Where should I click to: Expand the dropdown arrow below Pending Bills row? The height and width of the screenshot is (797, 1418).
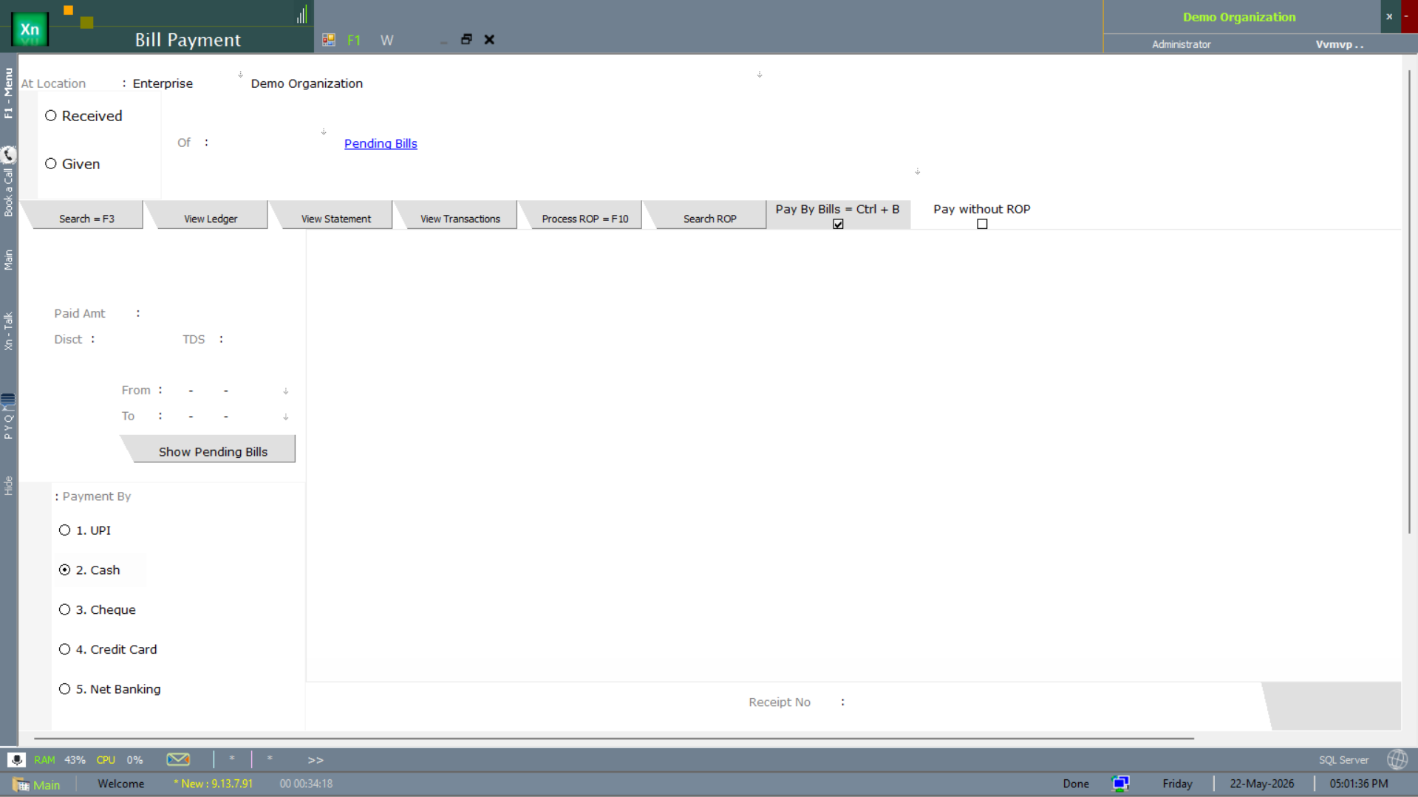click(x=918, y=171)
